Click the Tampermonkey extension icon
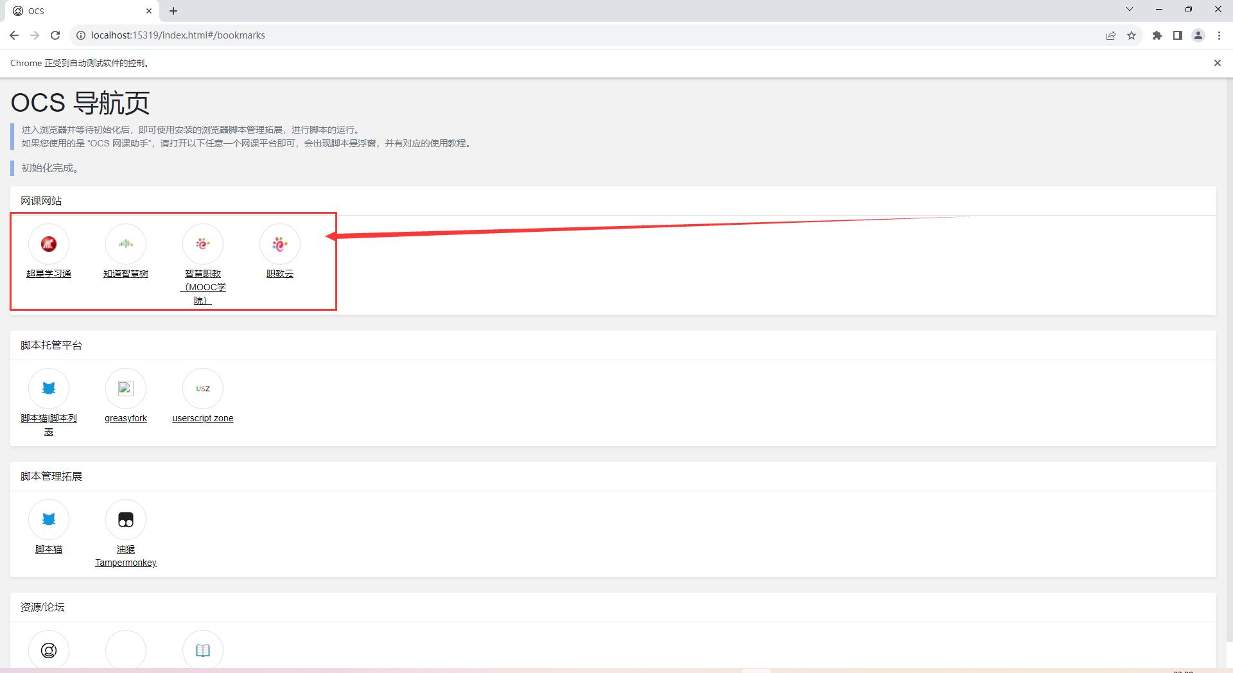The width and height of the screenshot is (1233, 673). point(126,520)
